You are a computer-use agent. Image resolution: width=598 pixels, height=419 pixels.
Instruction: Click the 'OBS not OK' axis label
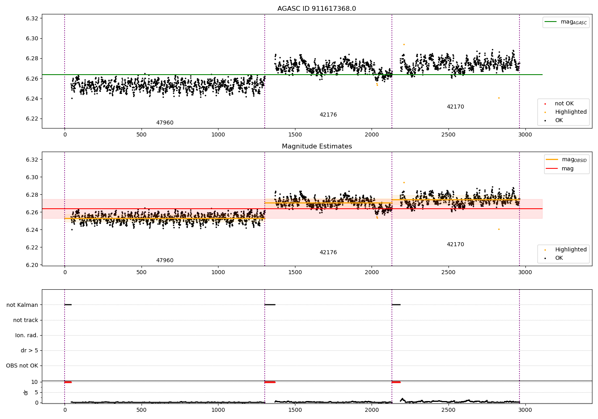pos(22,366)
